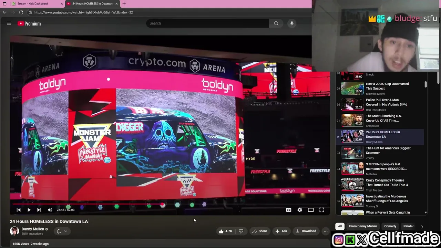Toggle closed captions on the player
This screenshot has width=441, height=248.
[289, 210]
